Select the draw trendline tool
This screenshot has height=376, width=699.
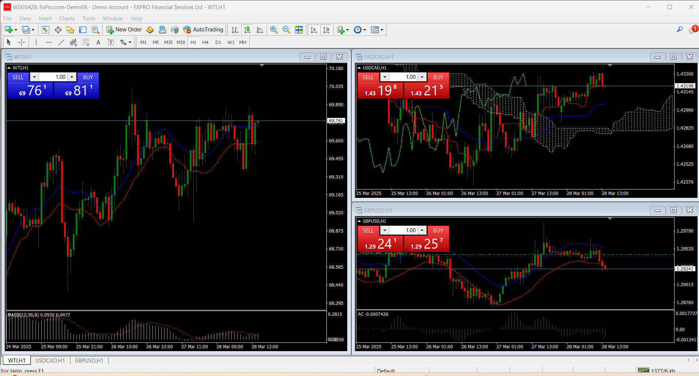[x=61, y=42]
